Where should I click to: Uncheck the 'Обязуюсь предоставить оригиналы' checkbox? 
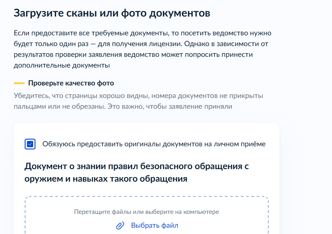point(30,144)
